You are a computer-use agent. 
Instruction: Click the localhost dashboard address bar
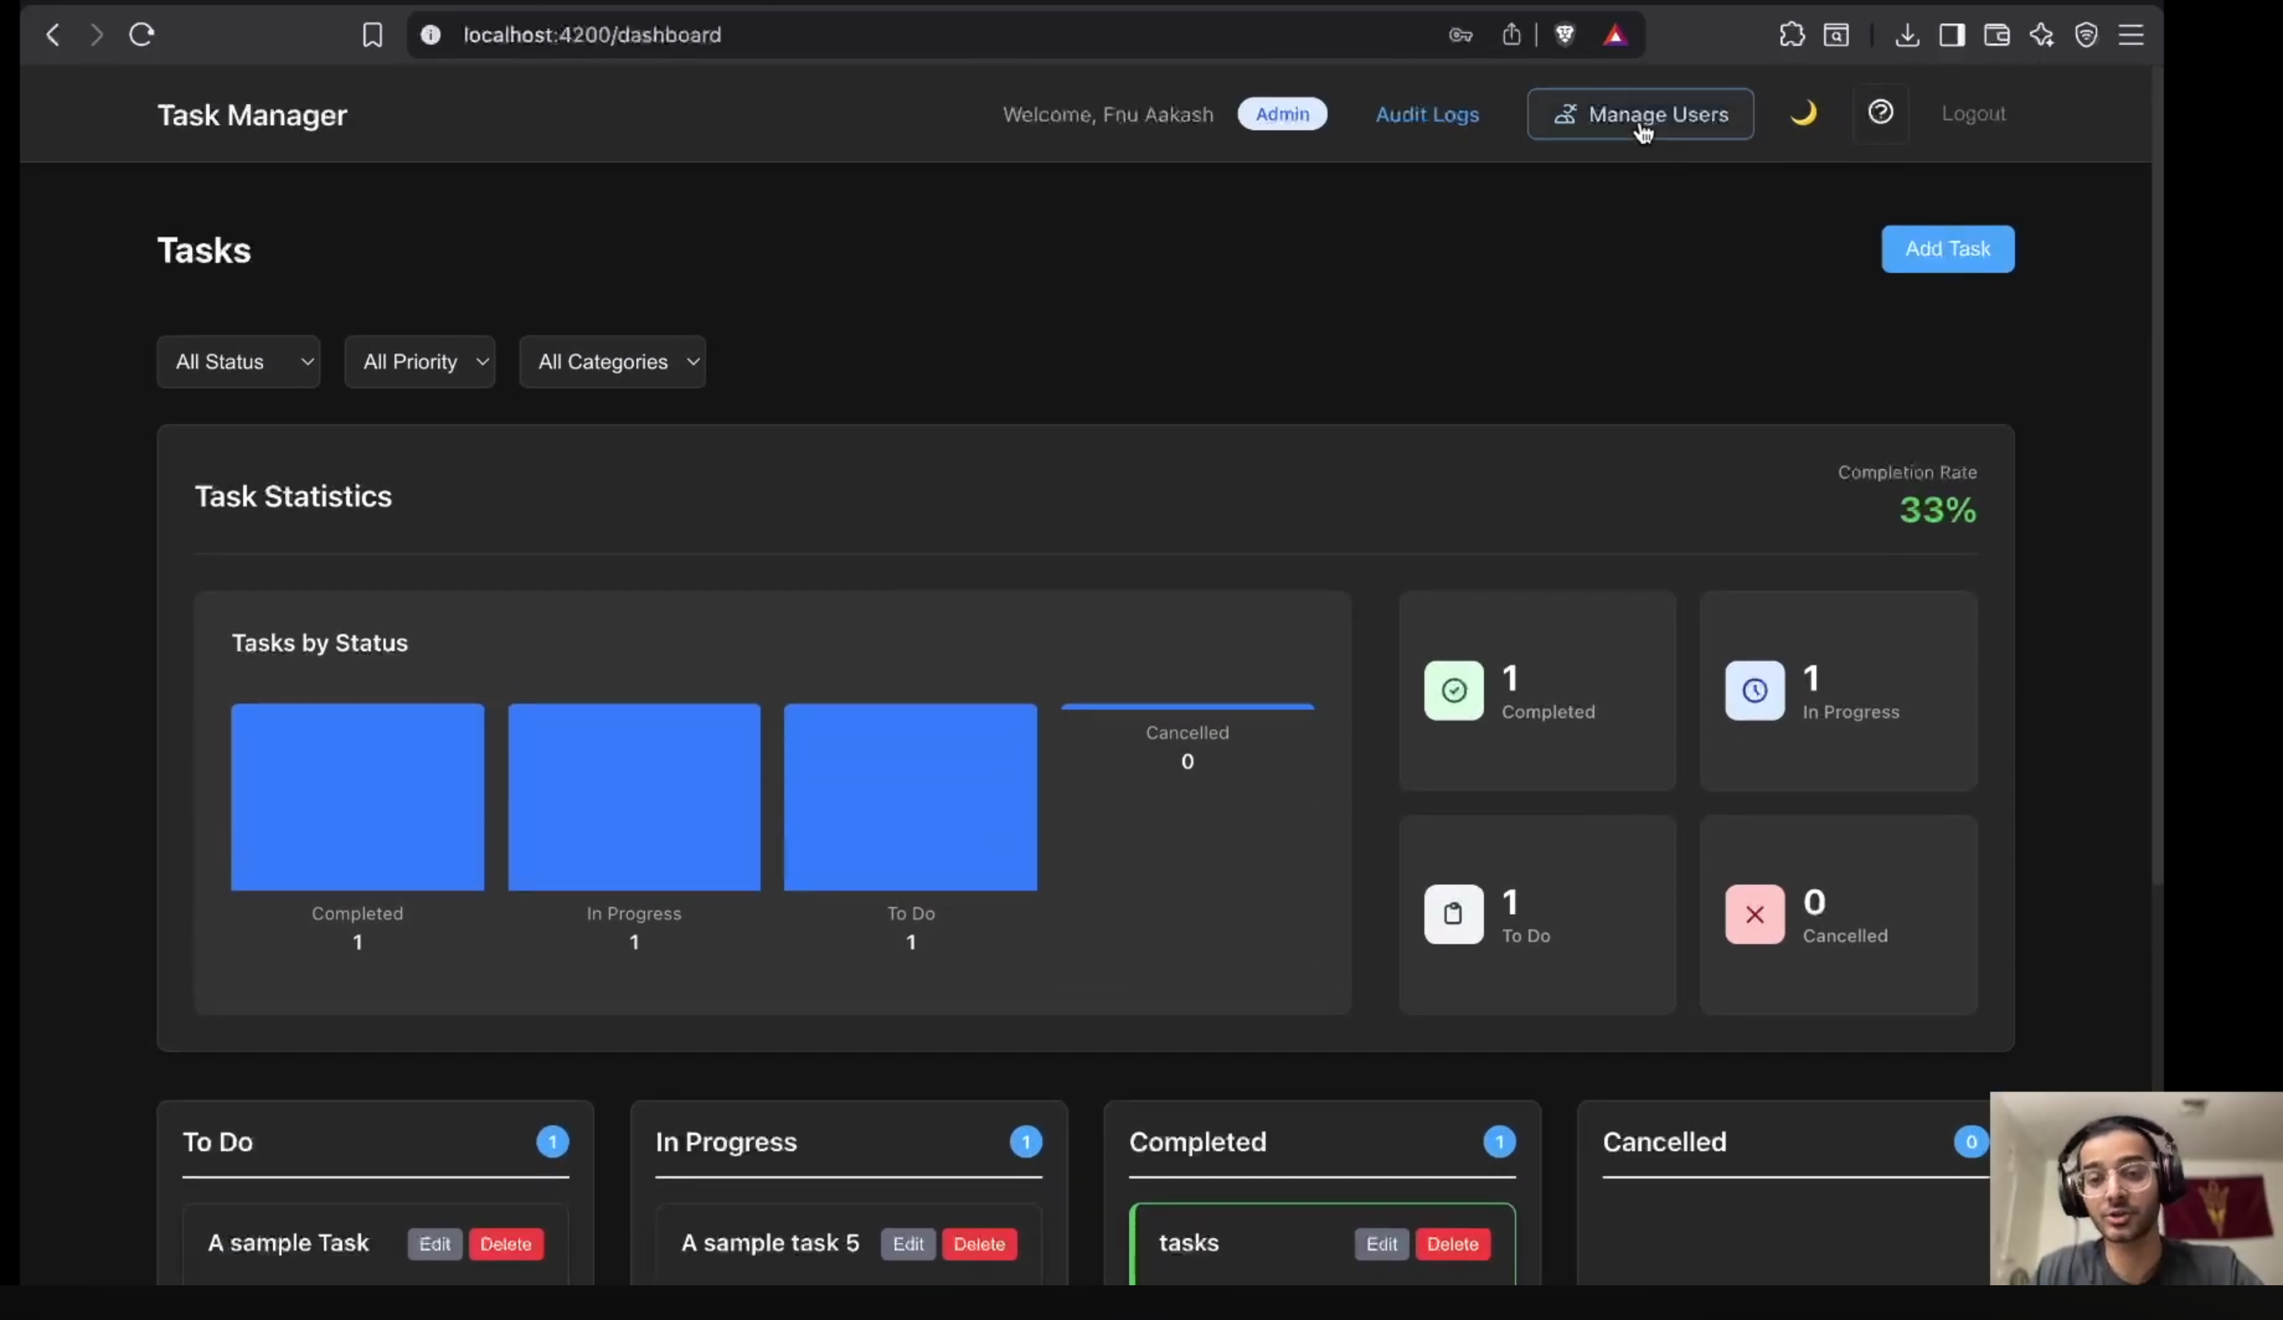pos(592,35)
